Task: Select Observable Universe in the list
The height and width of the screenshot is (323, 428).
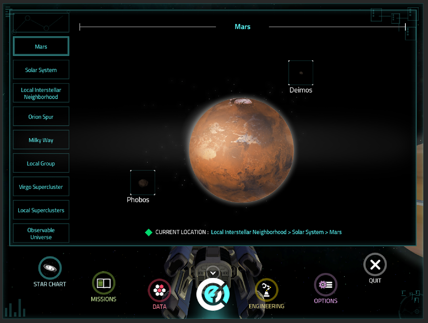Action: (x=41, y=233)
